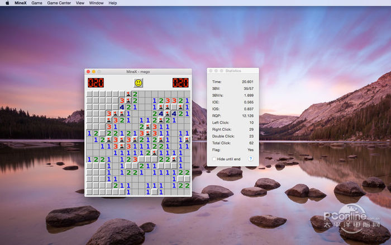Open the help question mark in Statistics

point(250,159)
